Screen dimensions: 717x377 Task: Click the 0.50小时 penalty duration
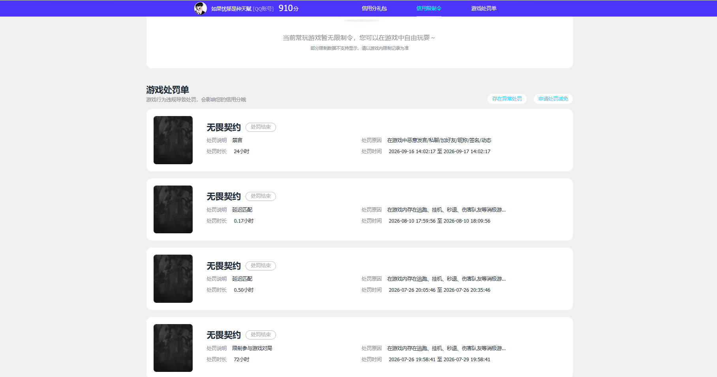(244, 290)
